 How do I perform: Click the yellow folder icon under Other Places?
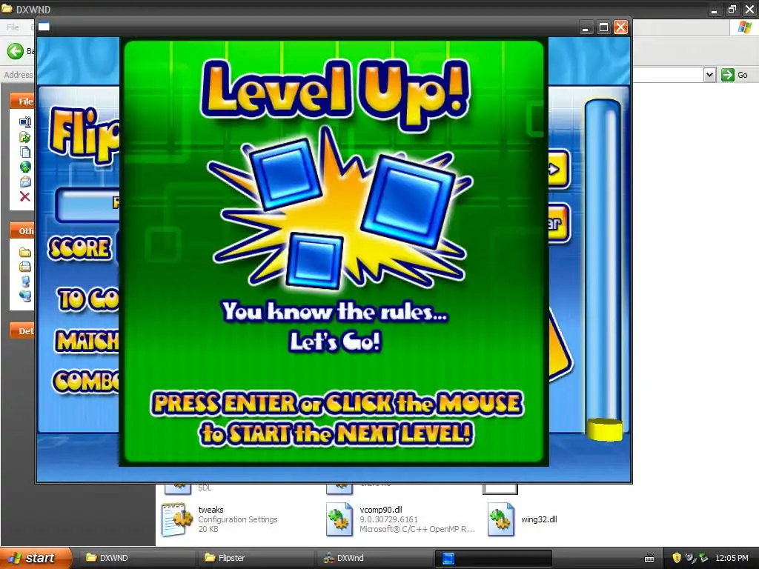pyautogui.click(x=25, y=252)
